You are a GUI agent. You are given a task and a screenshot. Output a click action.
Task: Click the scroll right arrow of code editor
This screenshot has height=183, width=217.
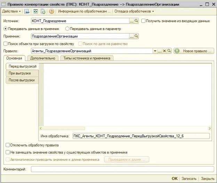pos(210,128)
